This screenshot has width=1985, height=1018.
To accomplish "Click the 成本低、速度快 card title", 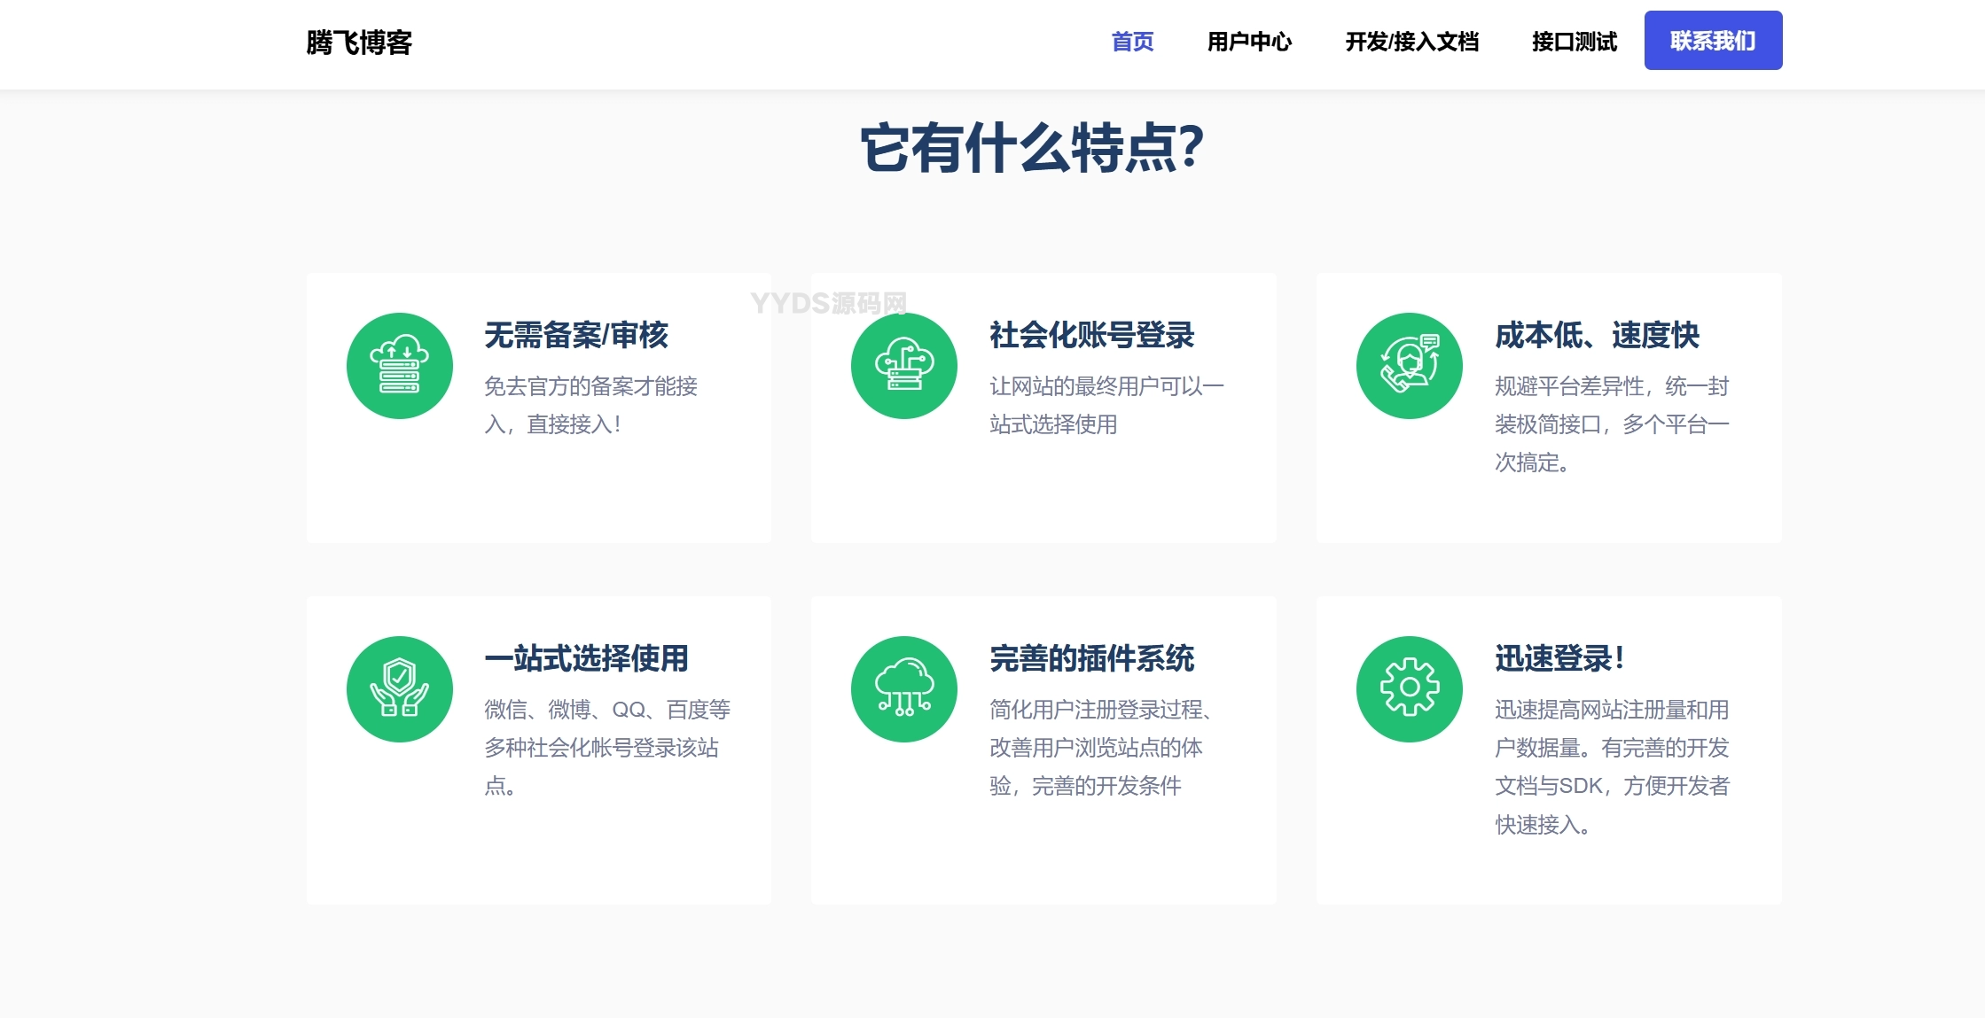I will 1597,335.
